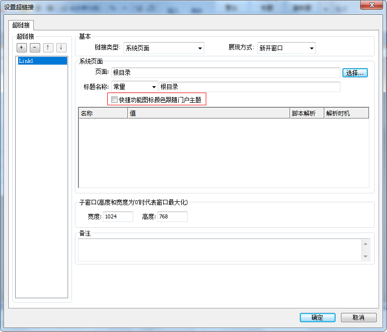
Task: Click the 备注 scrollbar down arrow
Action: click(x=365, y=257)
